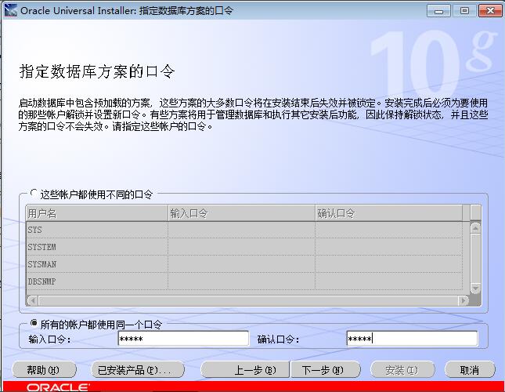
Task: Click the table's scroll down arrow
Action: pos(476,288)
